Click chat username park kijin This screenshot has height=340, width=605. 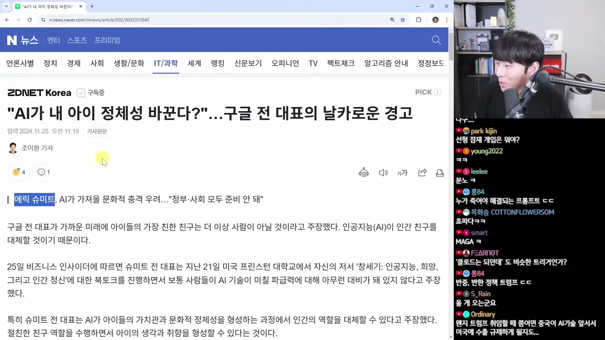(x=484, y=131)
